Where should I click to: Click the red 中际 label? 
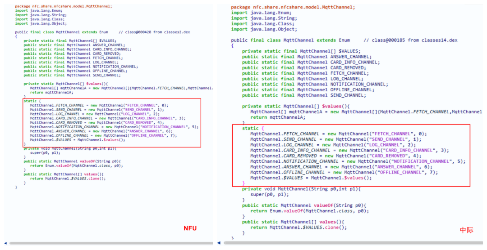(x=466, y=230)
